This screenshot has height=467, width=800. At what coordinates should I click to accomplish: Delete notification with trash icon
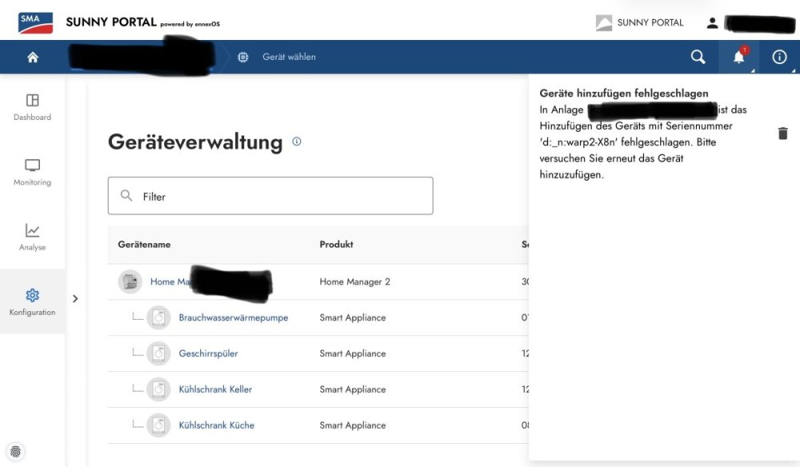coord(782,134)
